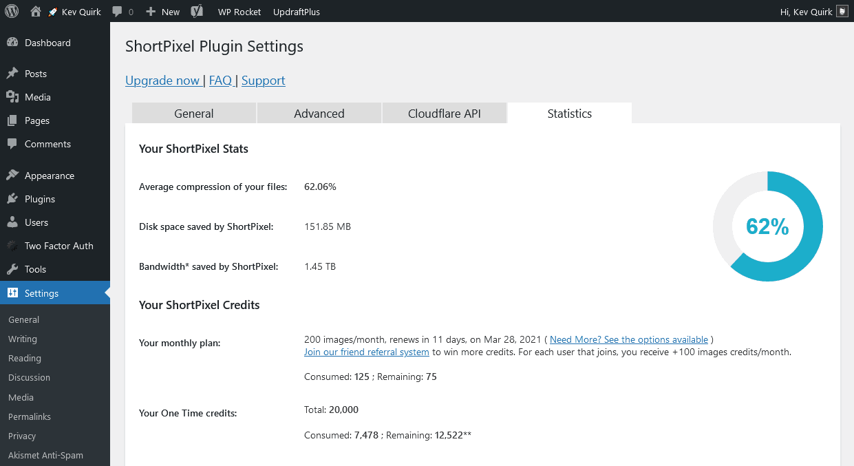Image resolution: width=854 pixels, height=466 pixels.
Task: Switch to the Cloudflare API tab
Action: (x=444, y=114)
